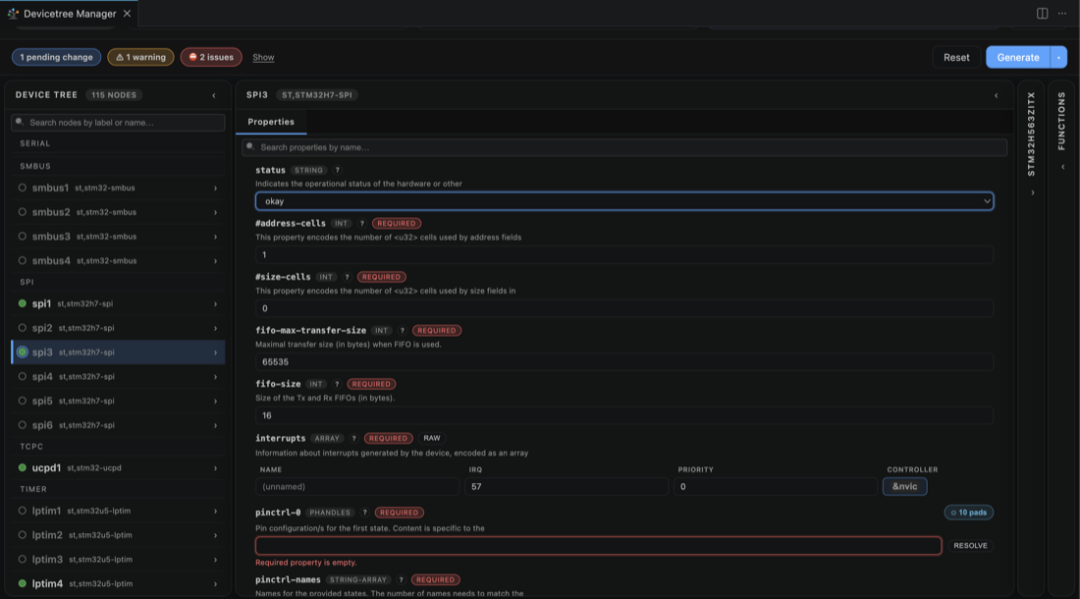Expand the spi5 row chevron
The width and height of the screenshot is (1080, 599).
215,402
